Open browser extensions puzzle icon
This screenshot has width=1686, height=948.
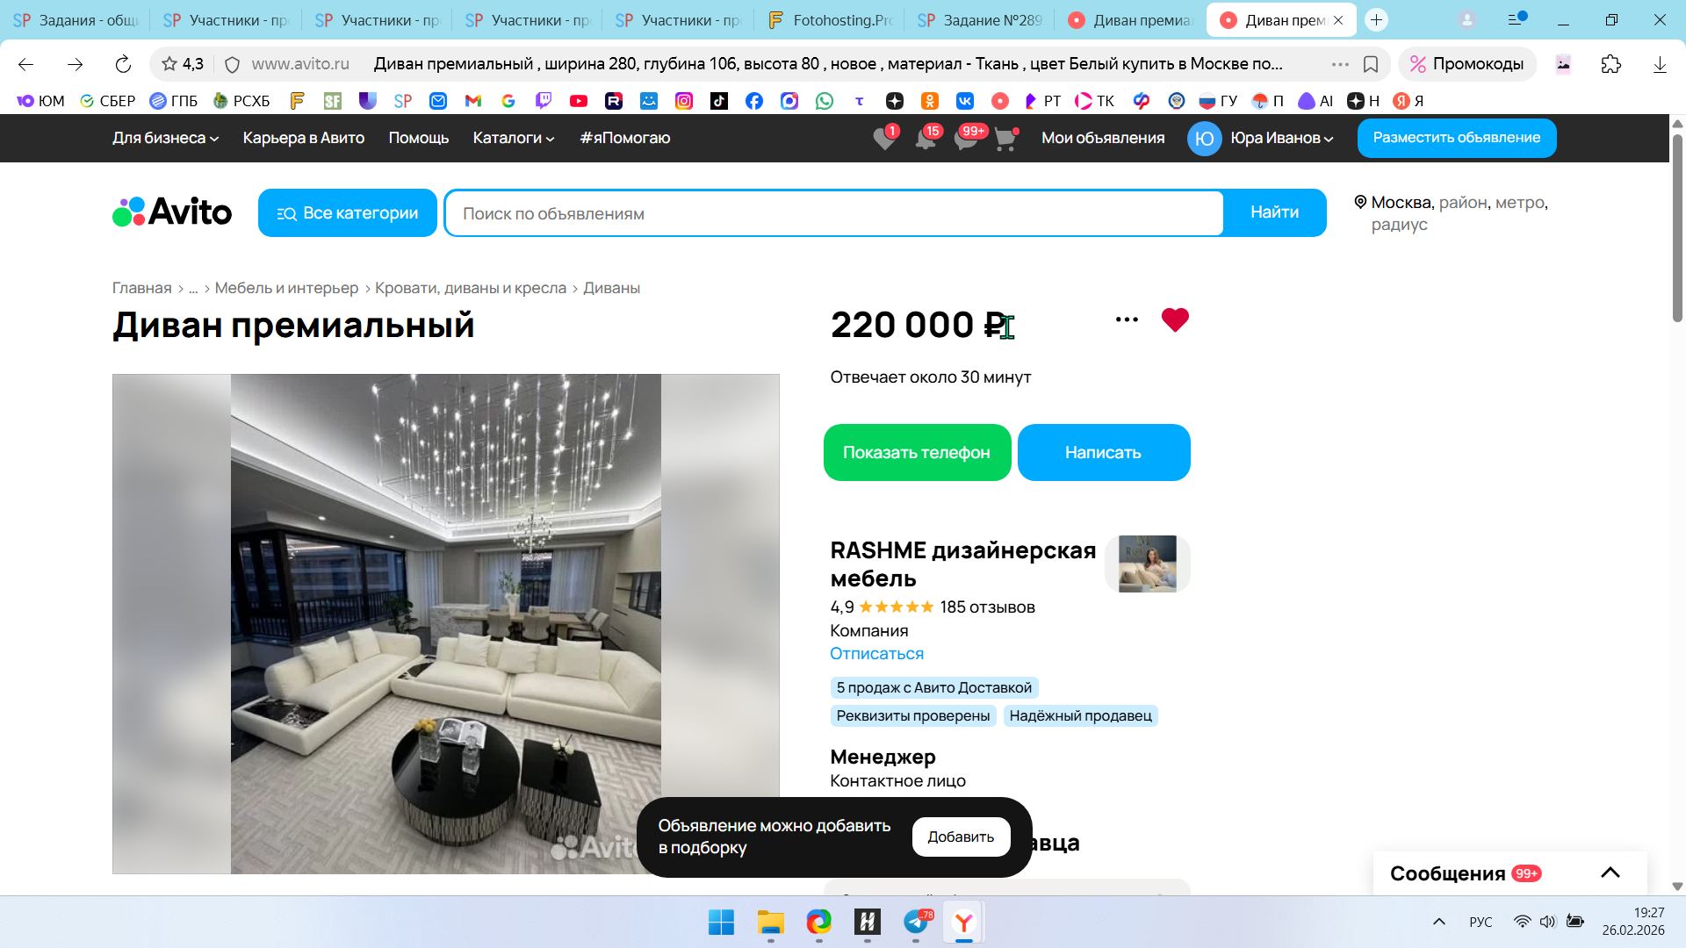pos(1610,64)
